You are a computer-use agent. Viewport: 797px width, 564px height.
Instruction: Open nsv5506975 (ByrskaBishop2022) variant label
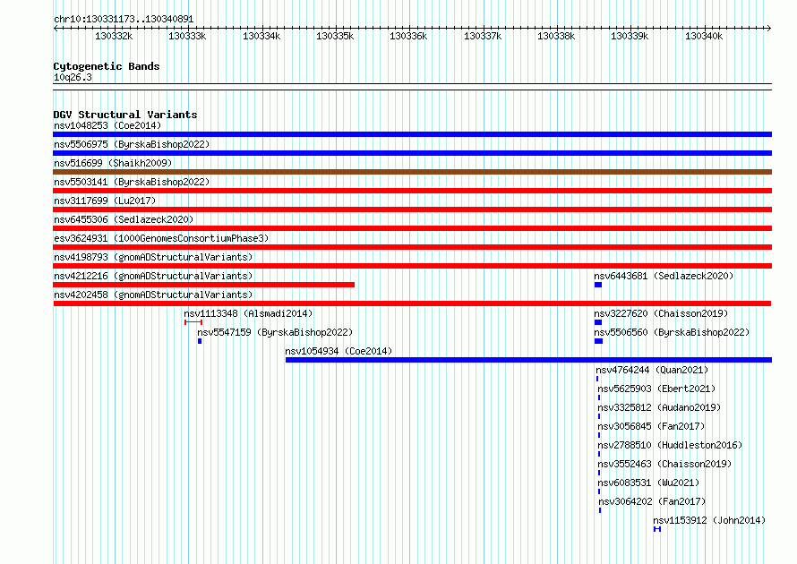point(132,144)
